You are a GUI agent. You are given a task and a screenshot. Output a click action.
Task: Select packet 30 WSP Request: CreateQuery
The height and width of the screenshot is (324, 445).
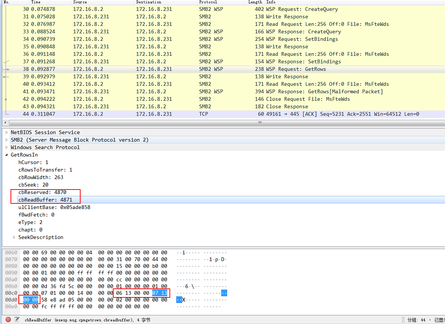[224, 9]
